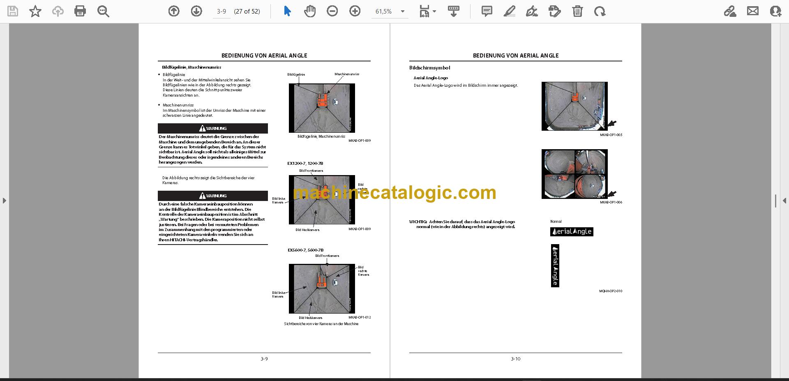Activate the arrow Selection tool

287,11
